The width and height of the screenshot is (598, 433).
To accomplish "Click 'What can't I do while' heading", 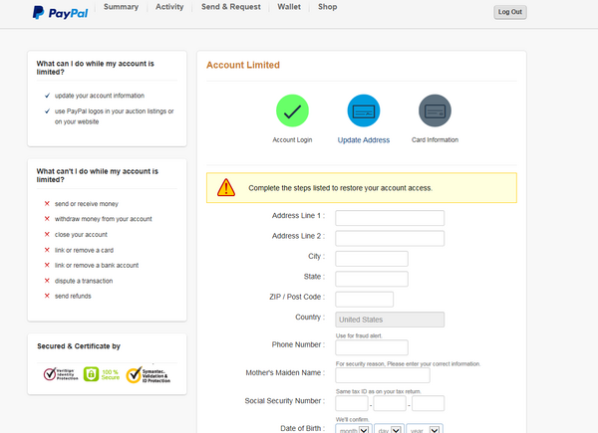I will coord(98,175).
